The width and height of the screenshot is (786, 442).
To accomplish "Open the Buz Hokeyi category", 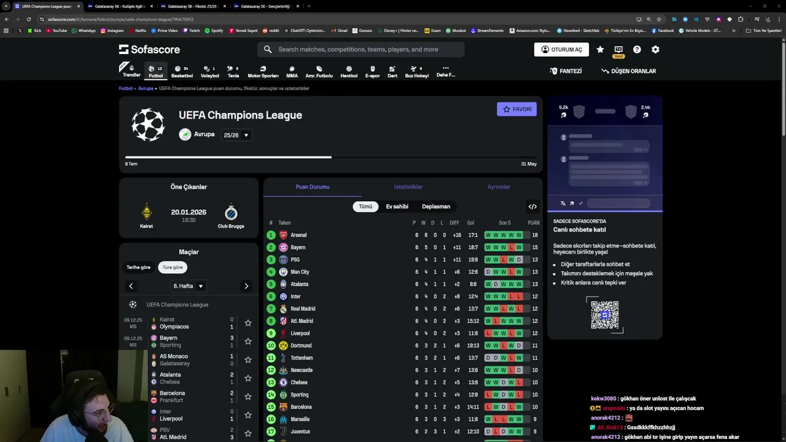I will click(416, 72).
